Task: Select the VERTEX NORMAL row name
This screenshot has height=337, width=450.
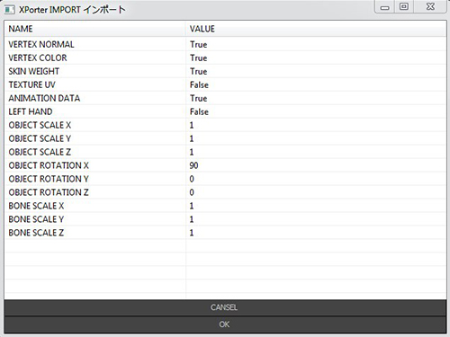Action: [41, 44]
